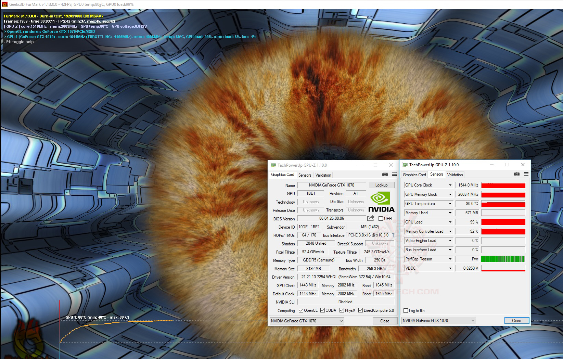Toggle the PhysX checkbox
This screenshot has width=563, height=359.
tap(342, 310)
